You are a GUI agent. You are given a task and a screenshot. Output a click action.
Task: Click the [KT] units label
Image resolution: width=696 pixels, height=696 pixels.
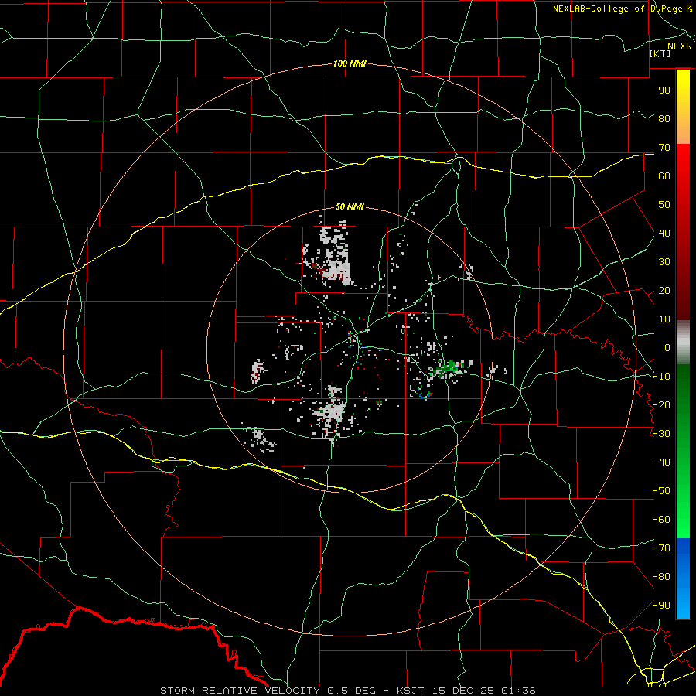click(x=660, y=53)
